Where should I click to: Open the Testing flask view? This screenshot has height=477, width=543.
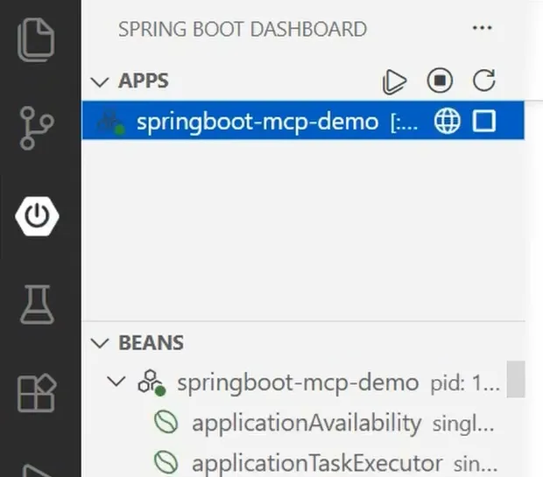(x=37, y=305)
